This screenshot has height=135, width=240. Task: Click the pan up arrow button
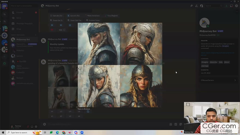tap(70, 25)
